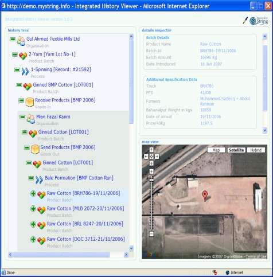Click batch icon beside Raw Cotton BRH786
The height and width of the screenshot is (277, 273).
tap(41, 195)
